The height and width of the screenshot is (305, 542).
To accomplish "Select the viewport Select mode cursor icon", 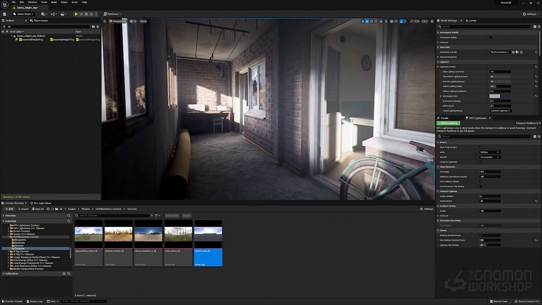I will coord(362,21).
